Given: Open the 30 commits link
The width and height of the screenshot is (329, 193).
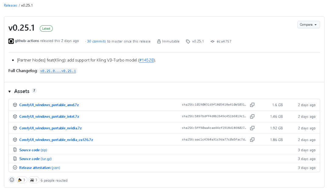Looking at the screenshot, I should (x=96, y=41).
